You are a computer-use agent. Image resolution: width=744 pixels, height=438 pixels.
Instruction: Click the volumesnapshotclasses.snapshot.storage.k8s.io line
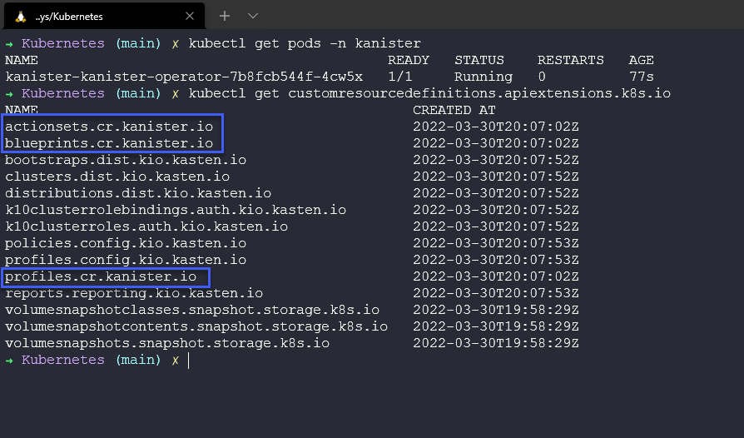coord(192,310)
